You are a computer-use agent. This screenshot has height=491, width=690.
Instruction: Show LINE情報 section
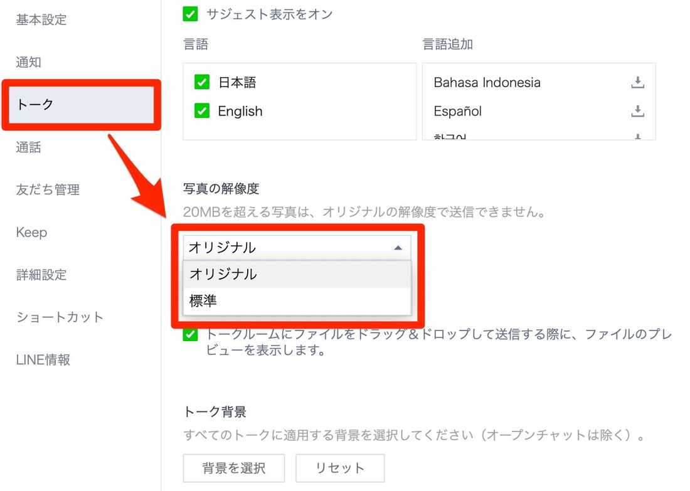[43, 359]
